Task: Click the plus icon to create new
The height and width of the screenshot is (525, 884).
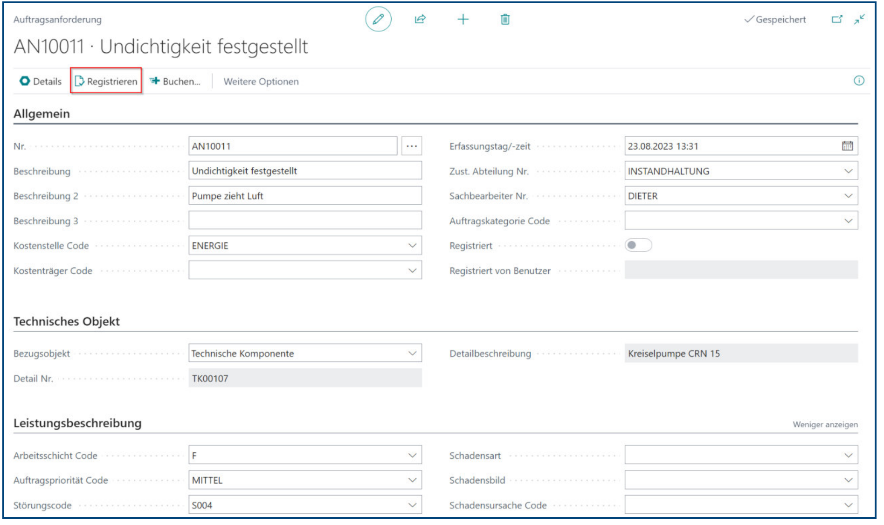Action: pyautogui.click(x=463, y=20)
